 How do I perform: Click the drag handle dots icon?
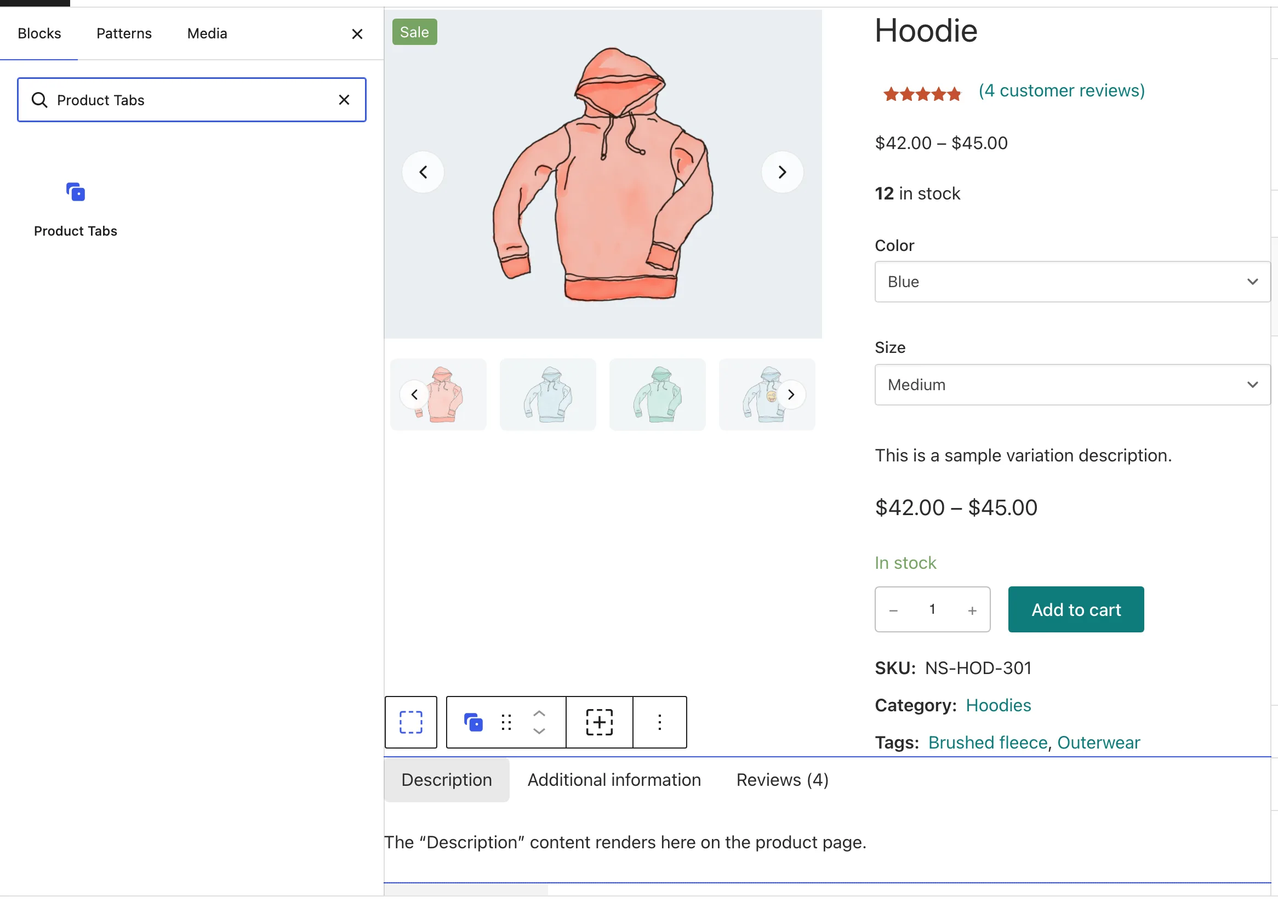(x=506, y=722)
